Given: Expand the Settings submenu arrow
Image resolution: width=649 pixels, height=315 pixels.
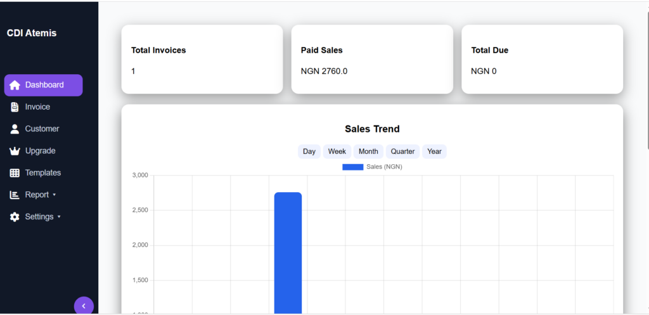Looking at the screenshot, I should pyautogui.click(x=59, y=217).
